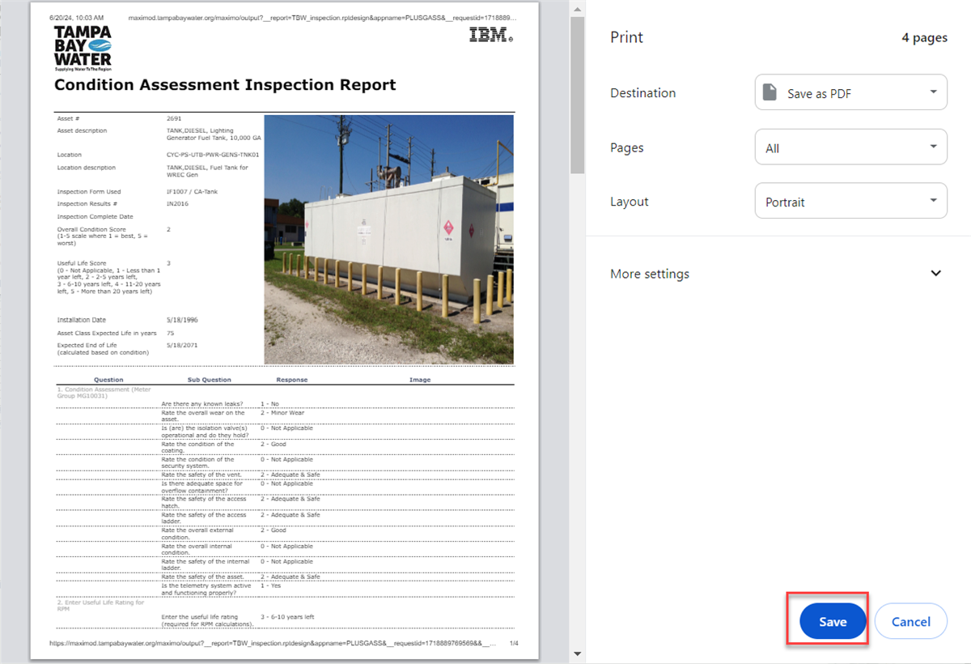Click the dropdown arrow next to Save as PDF

point(932,92)
